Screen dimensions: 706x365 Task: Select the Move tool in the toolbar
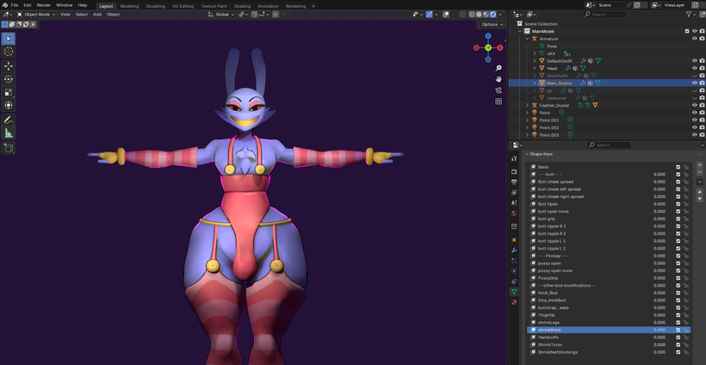click(9, 65)
